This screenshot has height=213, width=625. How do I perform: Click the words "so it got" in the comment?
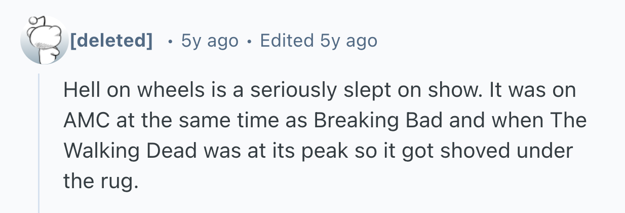pos(393,150)
